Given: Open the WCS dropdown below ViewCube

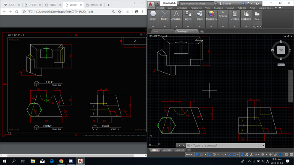Looking at the screenshot, I should click(x=281, y=65).
